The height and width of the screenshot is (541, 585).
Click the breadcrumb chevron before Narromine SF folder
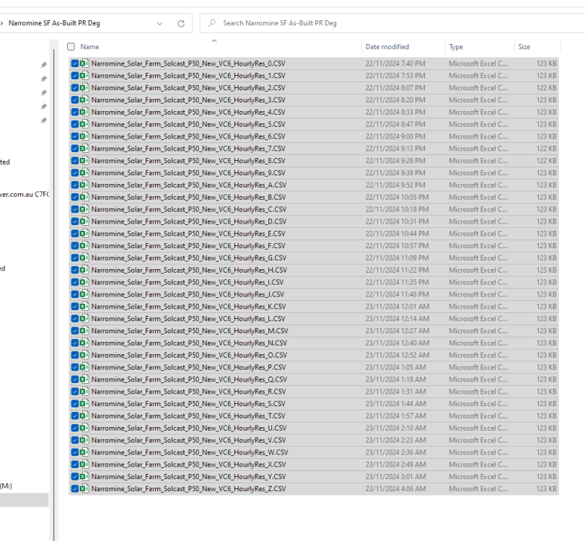pos(2,23)
